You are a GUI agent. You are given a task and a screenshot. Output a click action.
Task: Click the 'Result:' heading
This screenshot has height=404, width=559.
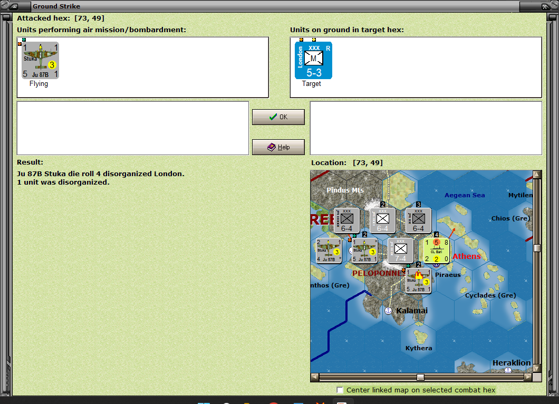(x=30, y=162)
